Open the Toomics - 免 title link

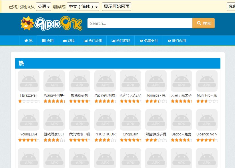(x=156, y=95)
